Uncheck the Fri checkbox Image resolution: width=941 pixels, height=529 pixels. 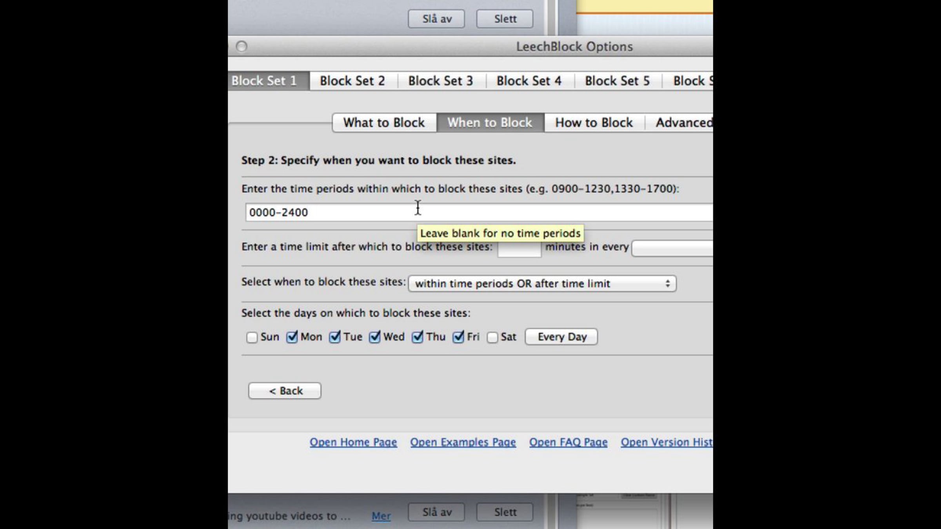(x=458, y=337)
